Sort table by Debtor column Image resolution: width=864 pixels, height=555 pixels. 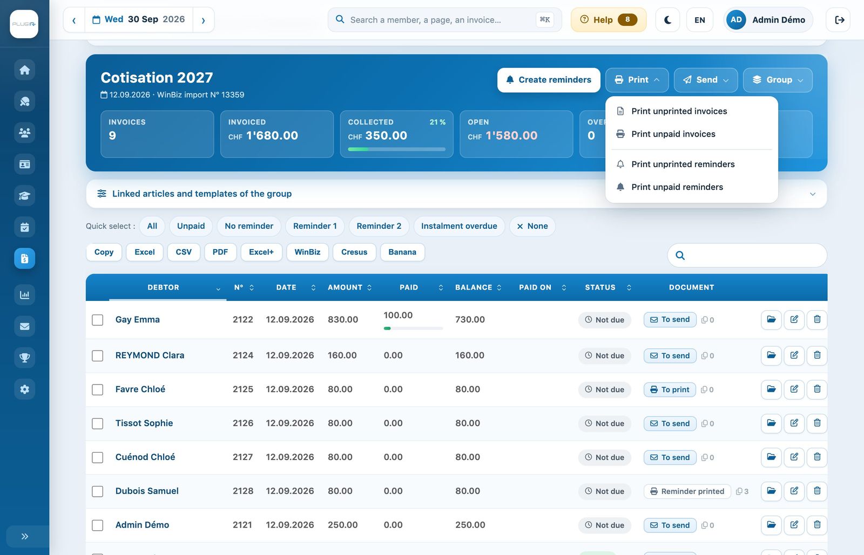[x=167, y=287]
